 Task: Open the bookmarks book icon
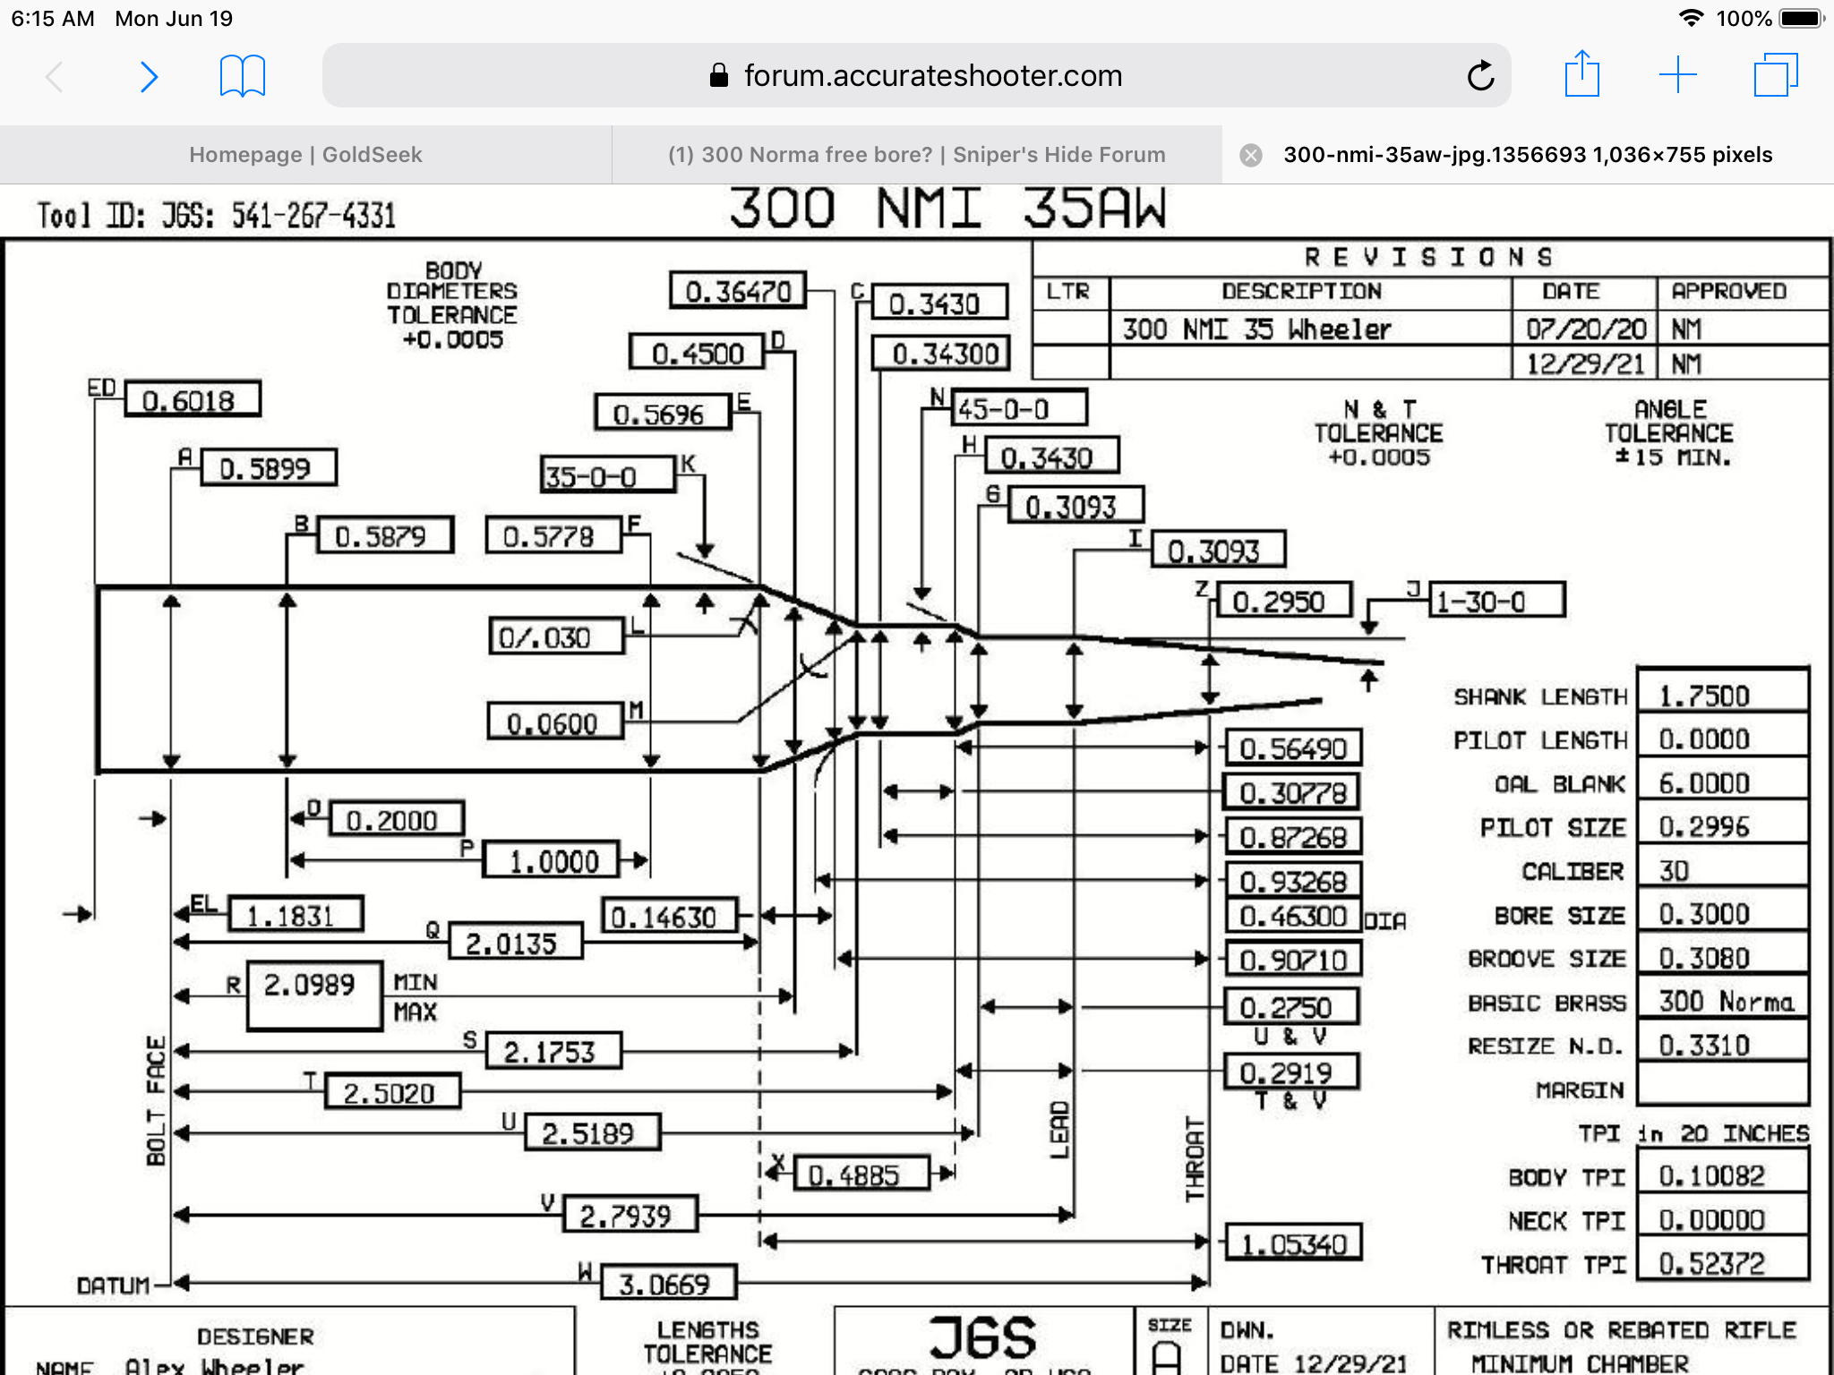[242, 76]
